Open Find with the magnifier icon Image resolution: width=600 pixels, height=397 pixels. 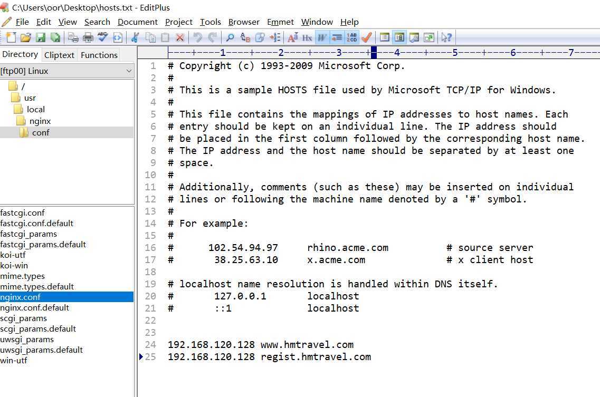pos(230,37)
